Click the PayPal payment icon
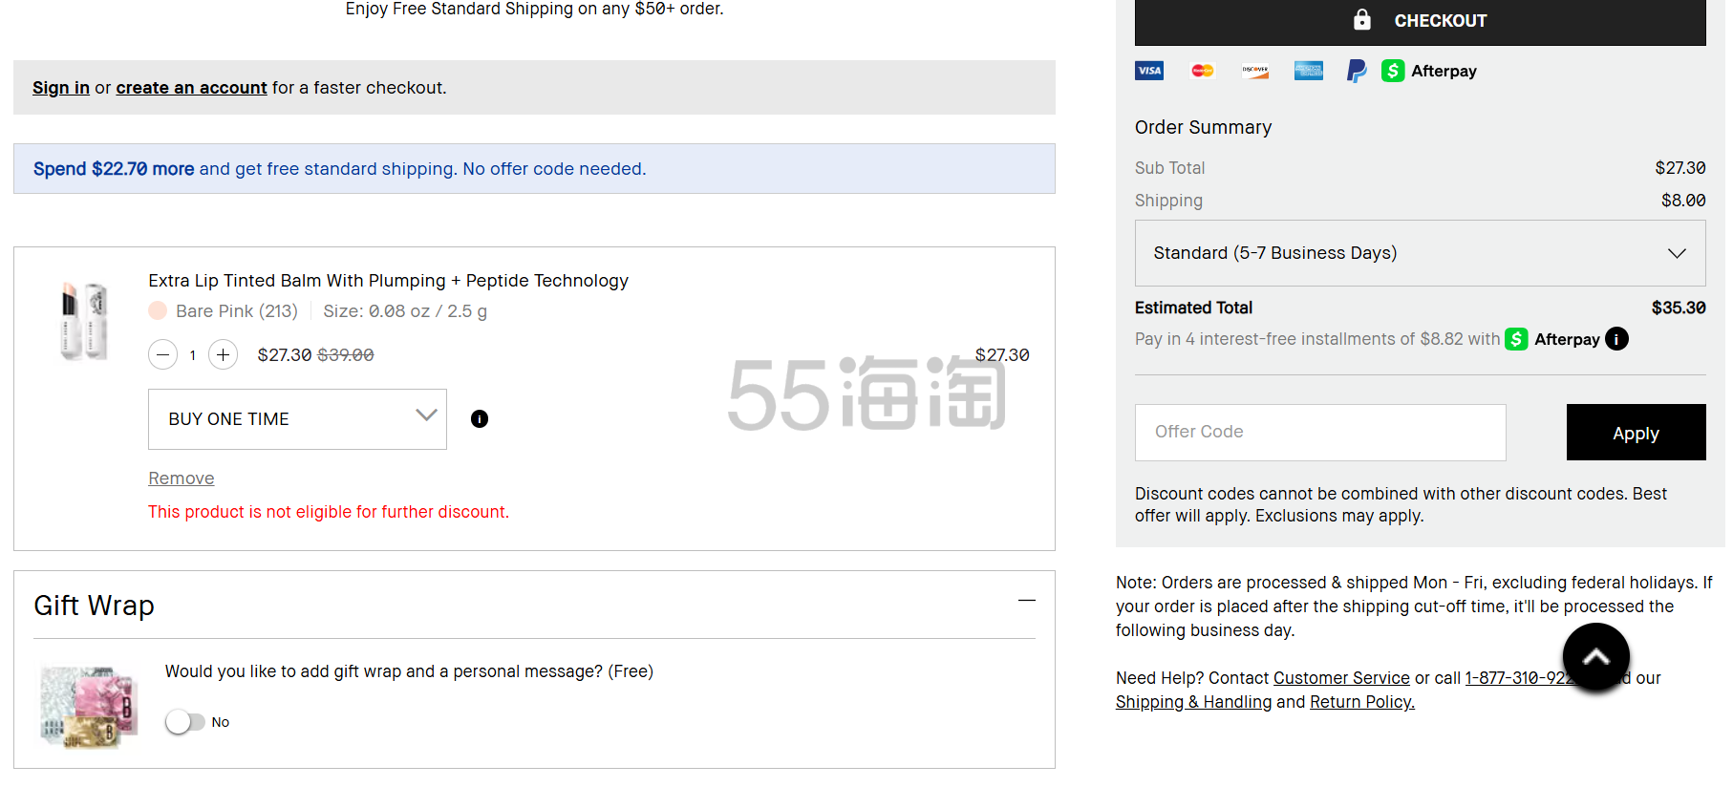 (1356, 71)
